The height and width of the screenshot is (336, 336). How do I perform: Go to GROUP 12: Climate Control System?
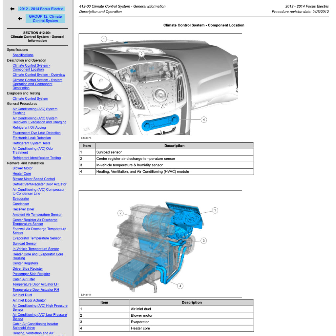45,19
